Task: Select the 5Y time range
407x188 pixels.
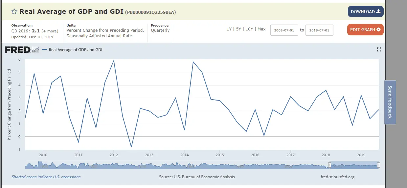Action: click(x=239, y=29)
